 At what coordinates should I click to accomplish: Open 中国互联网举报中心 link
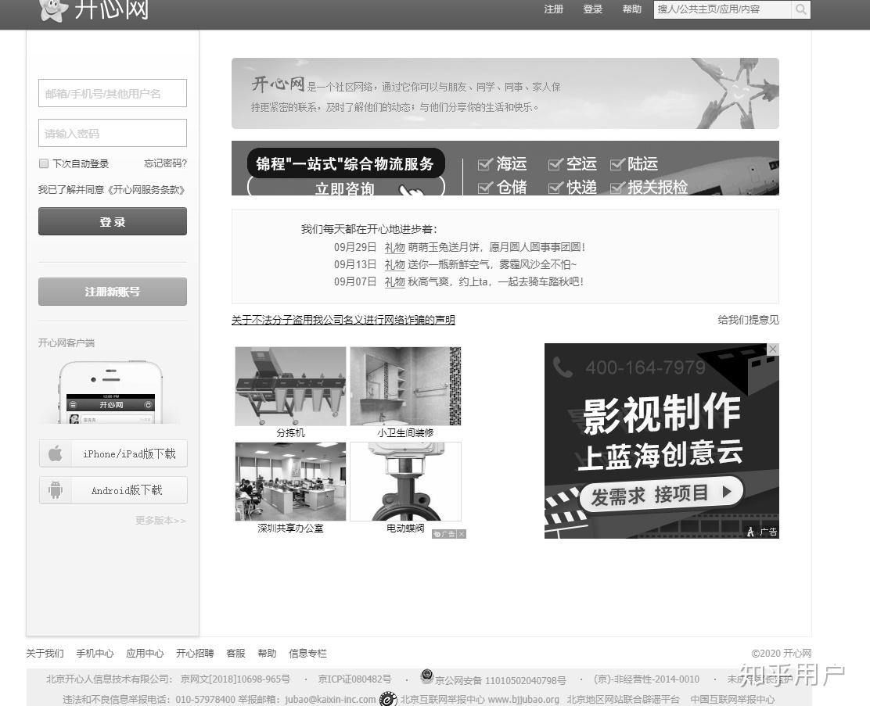pos(732,700)
